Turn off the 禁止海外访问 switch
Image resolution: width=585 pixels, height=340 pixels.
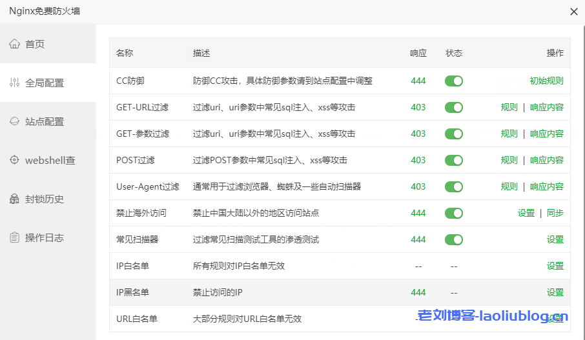pyautogui.click(x=454, y=213)
